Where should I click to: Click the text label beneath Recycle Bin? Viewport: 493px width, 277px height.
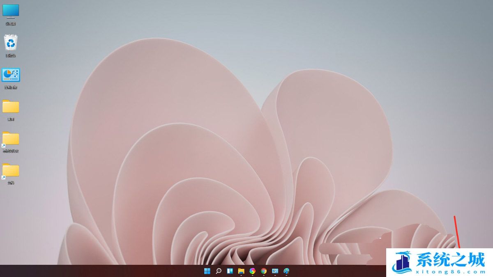click(11, 55)
